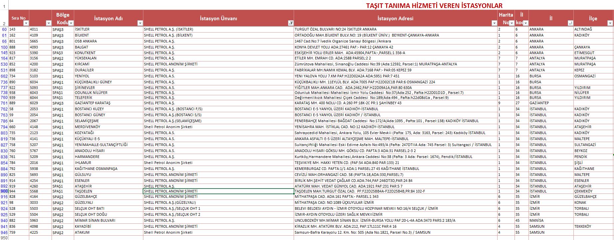Select the SULTANGAZİ district cell
This screenshot has height=240, width=614.
point(593,145)
